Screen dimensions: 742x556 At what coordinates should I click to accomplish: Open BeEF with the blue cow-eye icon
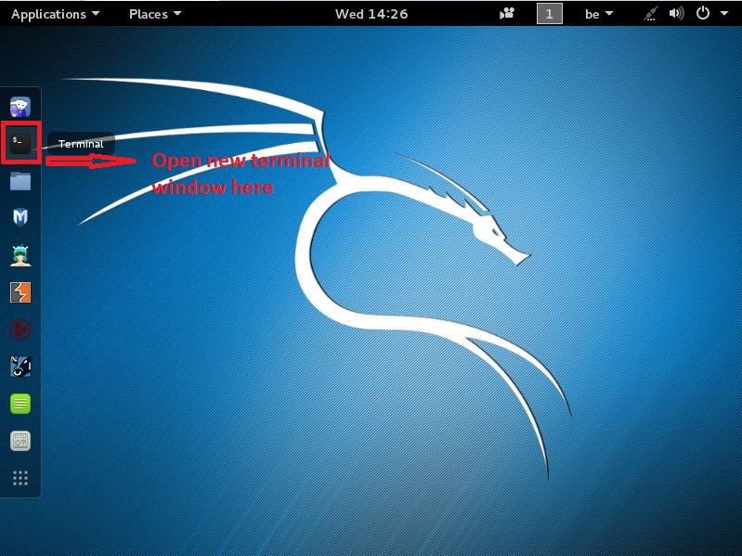(20, 367)
